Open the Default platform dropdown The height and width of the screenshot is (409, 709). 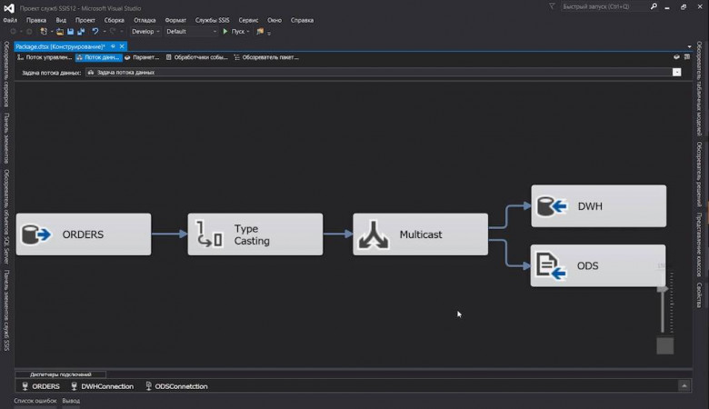pos(191,32)
